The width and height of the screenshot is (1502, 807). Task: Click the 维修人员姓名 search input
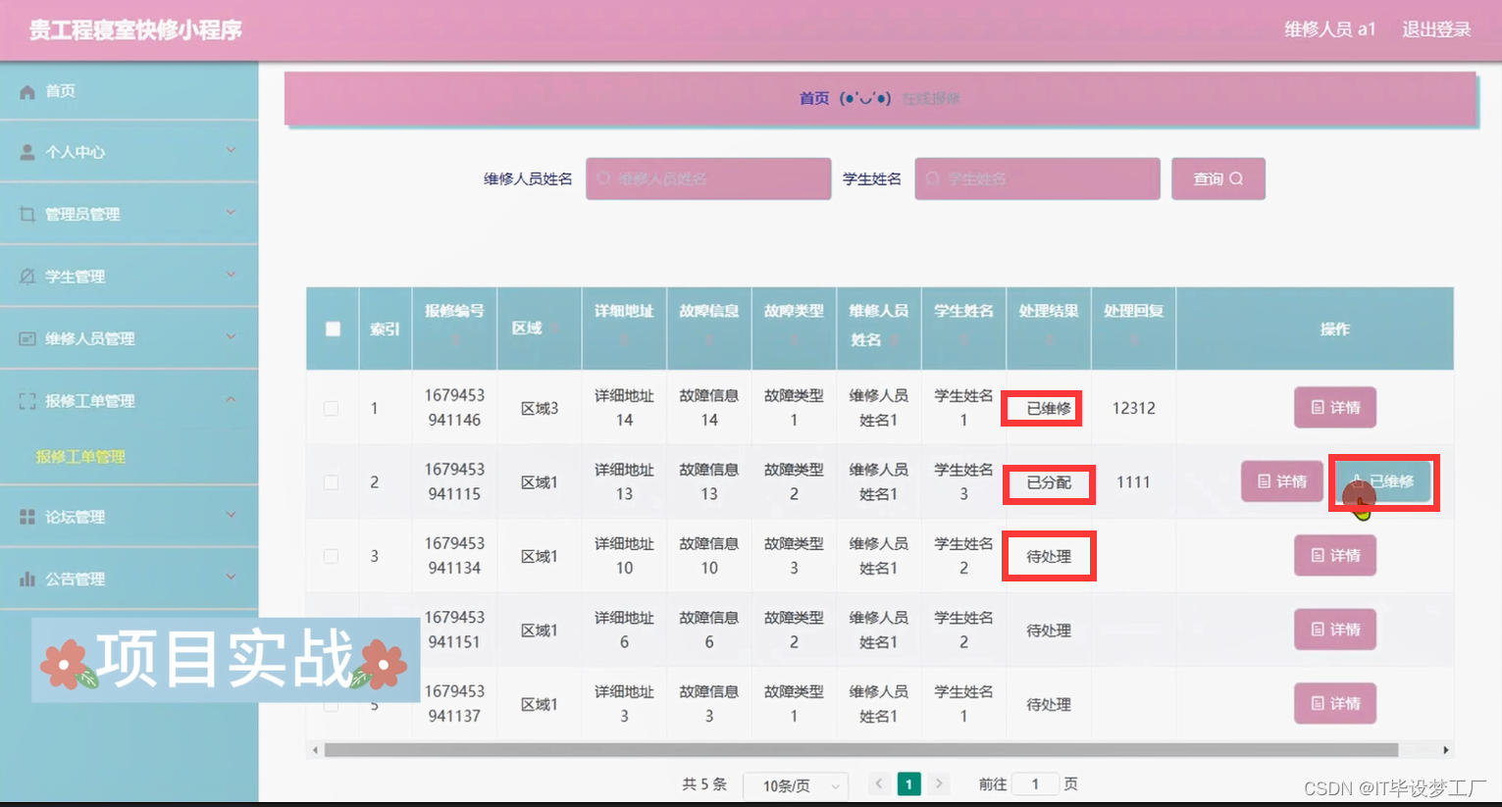708,178
